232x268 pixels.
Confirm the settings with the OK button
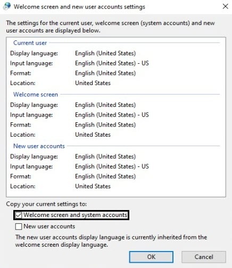[x=151, y=257]
